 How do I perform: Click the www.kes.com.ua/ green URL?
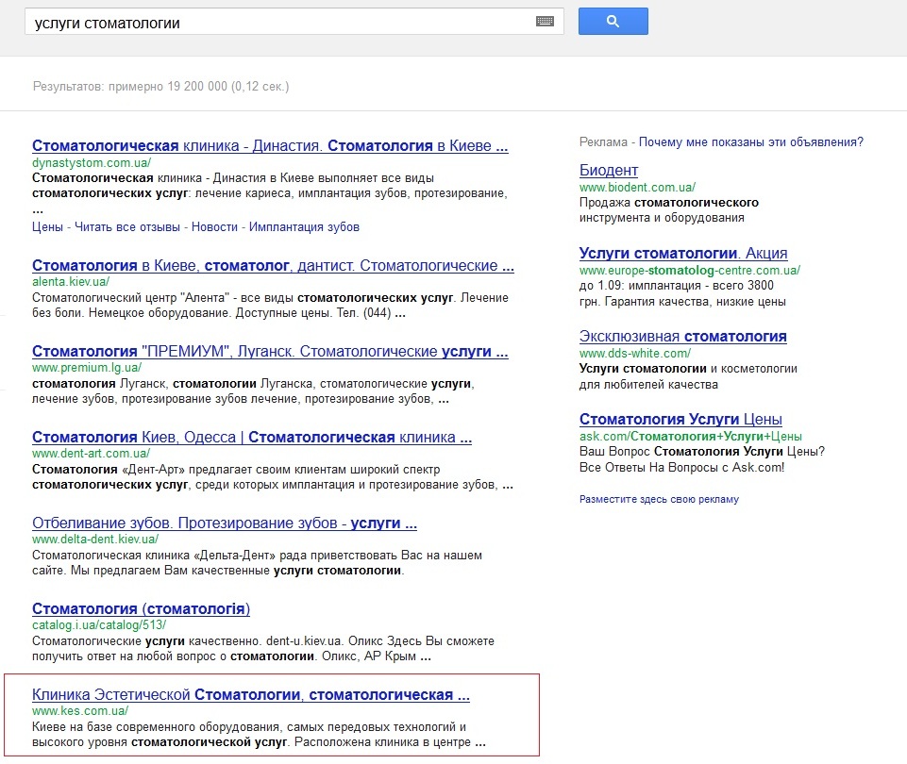click(80, 711)
